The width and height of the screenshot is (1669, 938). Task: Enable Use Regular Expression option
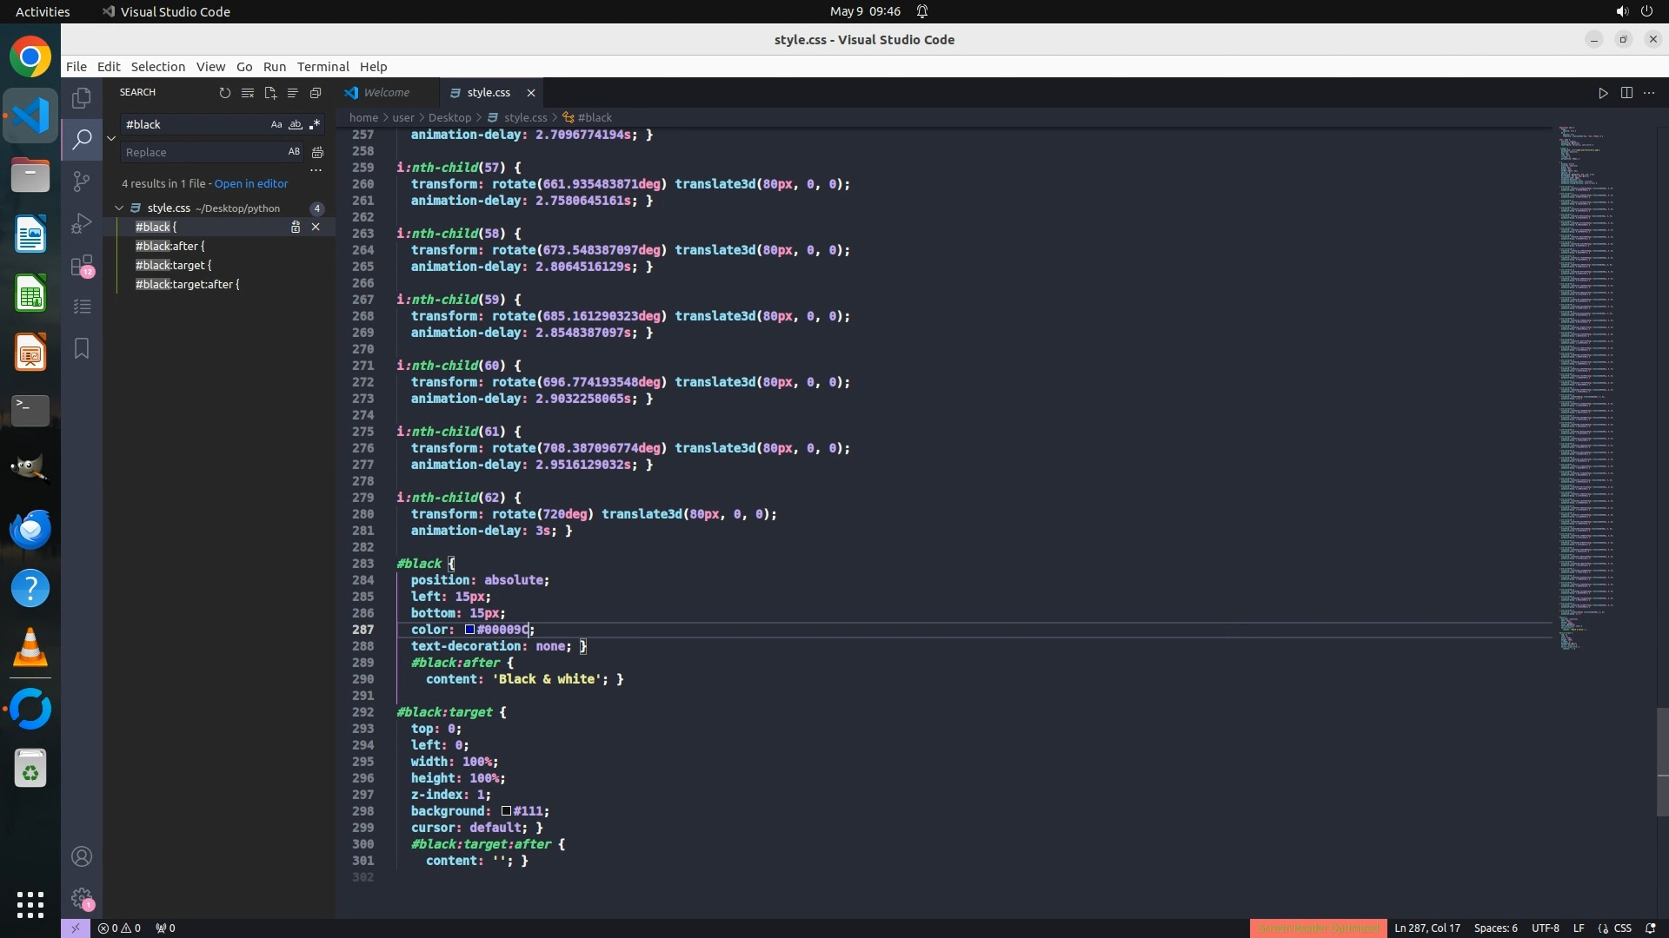[x=315, y=124]
